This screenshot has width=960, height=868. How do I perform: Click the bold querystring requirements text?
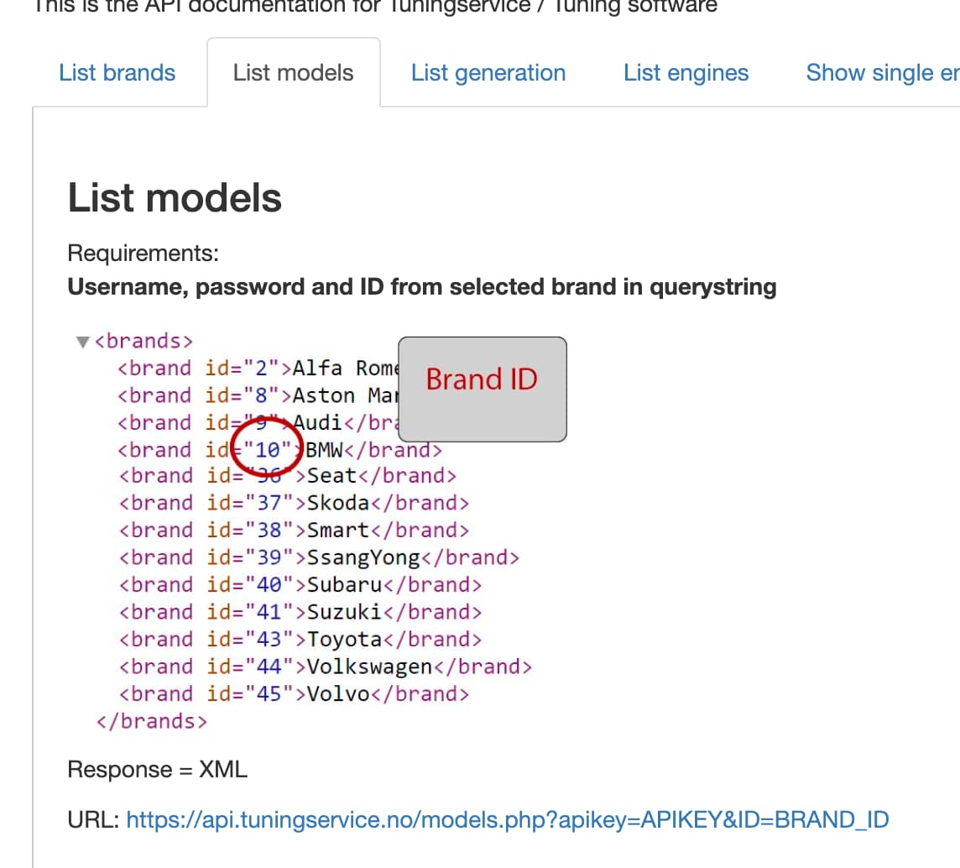tap(421, 287)
